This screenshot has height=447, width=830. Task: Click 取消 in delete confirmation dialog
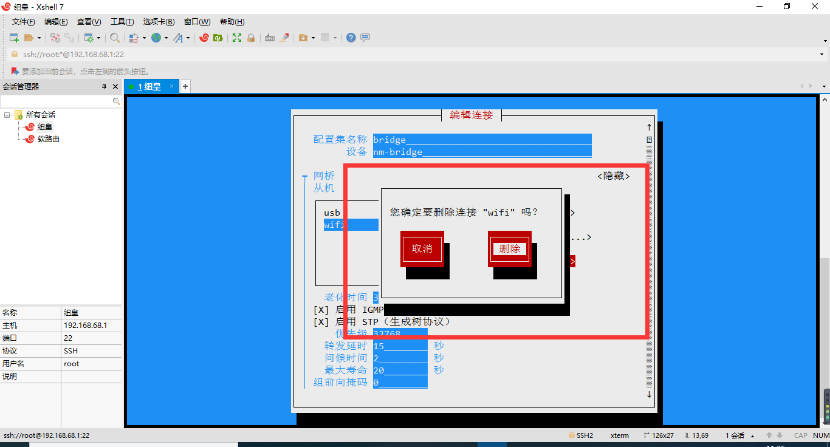coord(422,248)
